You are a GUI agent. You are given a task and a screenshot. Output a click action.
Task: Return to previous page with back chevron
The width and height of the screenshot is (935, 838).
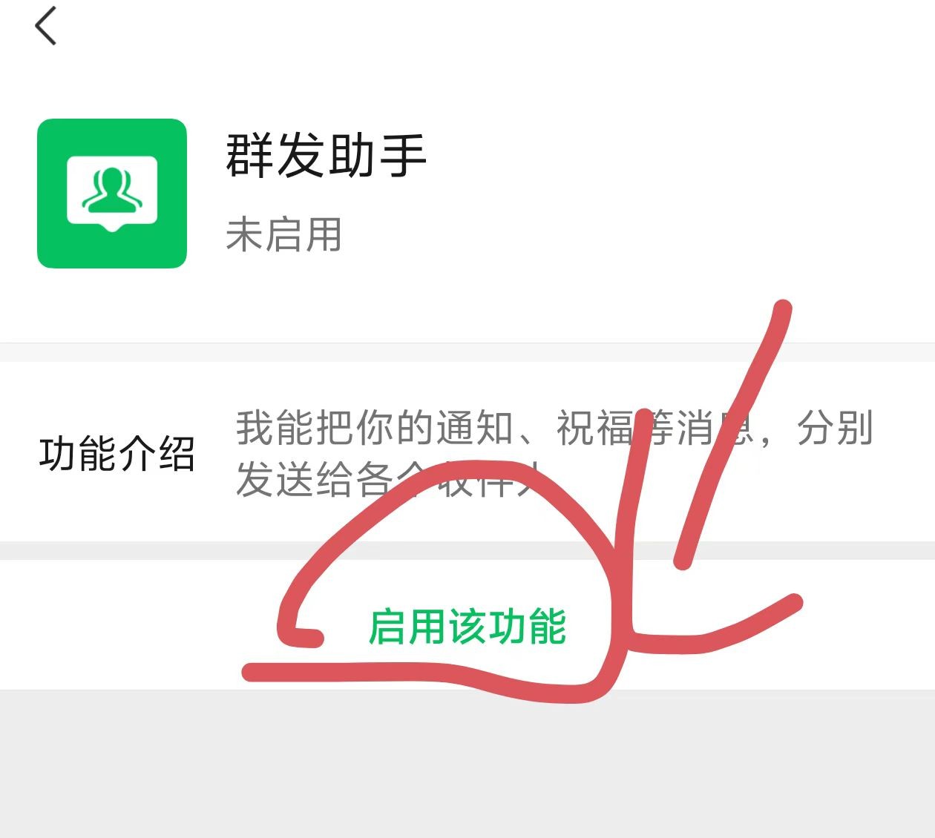pos(46,26)
